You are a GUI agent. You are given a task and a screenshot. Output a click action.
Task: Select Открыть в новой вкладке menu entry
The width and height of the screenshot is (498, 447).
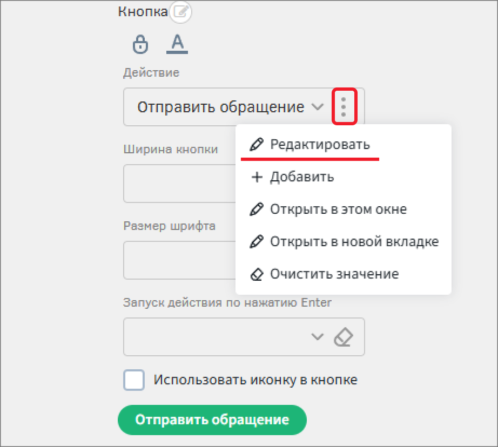[x=344, y=242]
